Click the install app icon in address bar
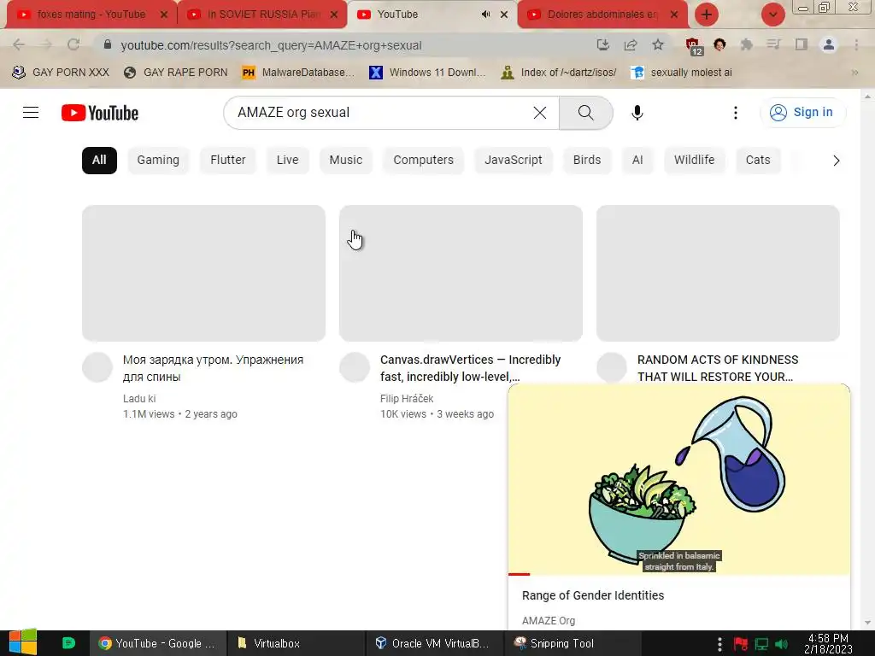875x656 pixels. pyautogui.click(x=602, y=44)
